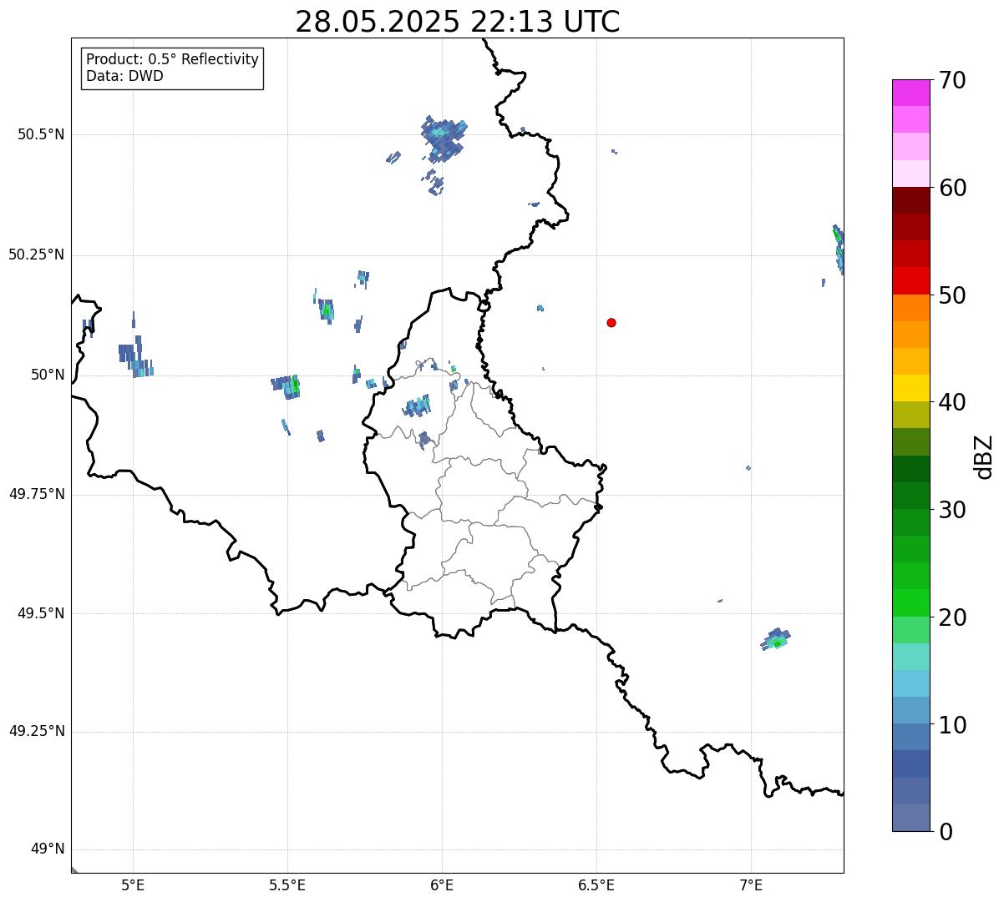This screenshot has width=1004, height=902.
Task: Click the colorbar tick label '70'
Action: [x=952, y=80]
